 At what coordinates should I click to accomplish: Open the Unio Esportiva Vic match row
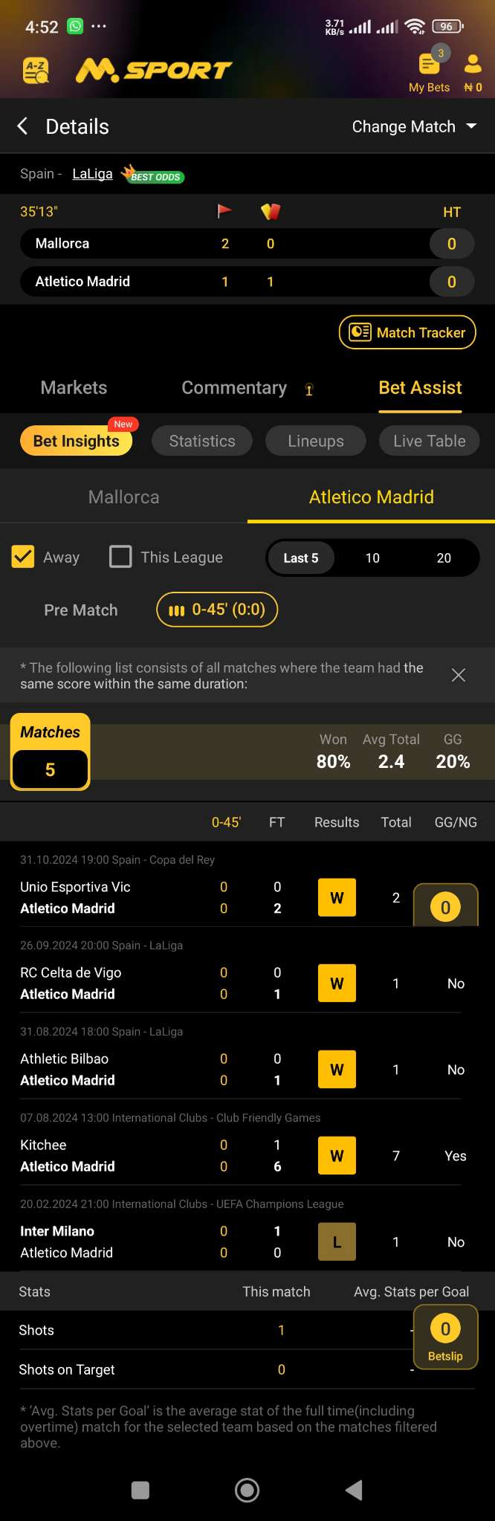[x=149, y=897]
